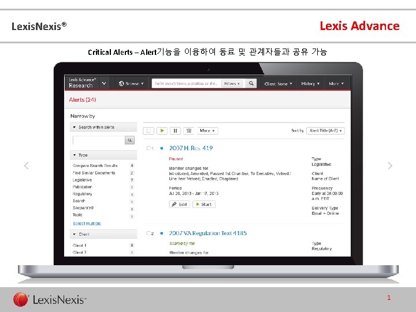The width and height of the screenshot is (416, 312).
Task: Toggle the select-all alerts checkbox
Action: [148, 131]
